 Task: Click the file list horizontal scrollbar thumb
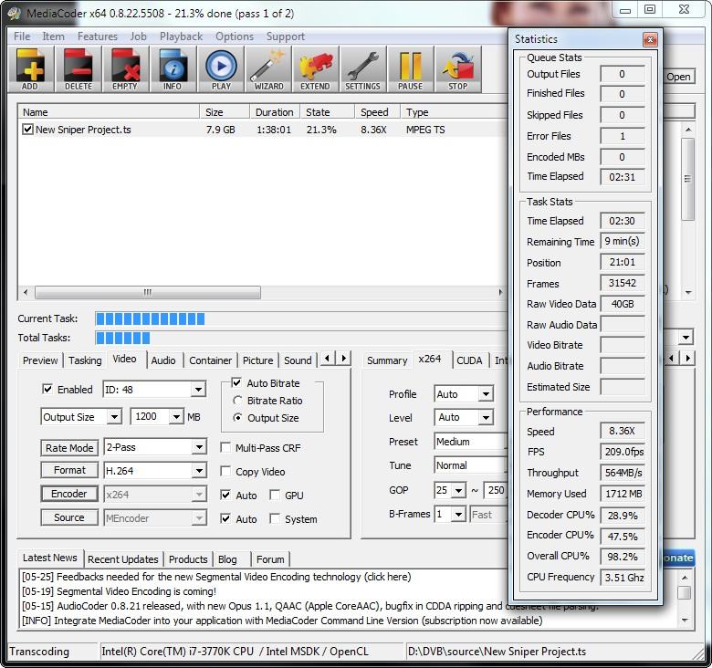click(x=148, y=292)
